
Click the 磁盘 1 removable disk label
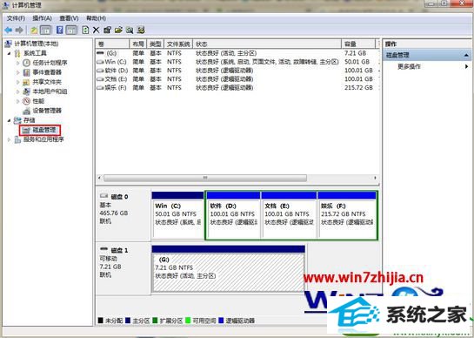click(119, 251)
